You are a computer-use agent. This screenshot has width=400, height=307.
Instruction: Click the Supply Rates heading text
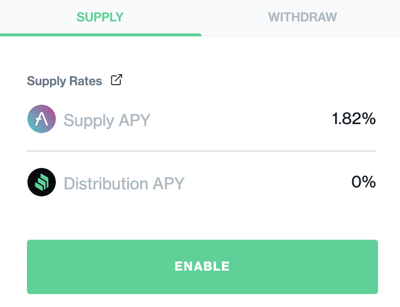tap(64, 81)
